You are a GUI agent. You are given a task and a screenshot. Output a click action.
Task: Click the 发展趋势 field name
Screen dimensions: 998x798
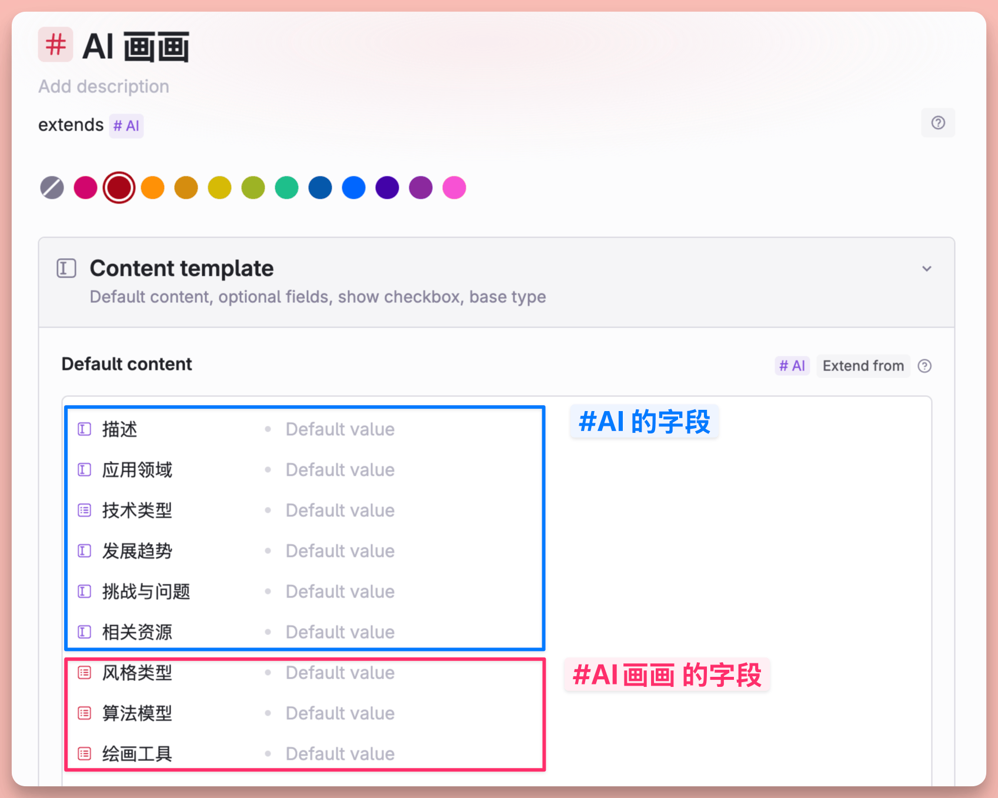click(x=137, y=551)
